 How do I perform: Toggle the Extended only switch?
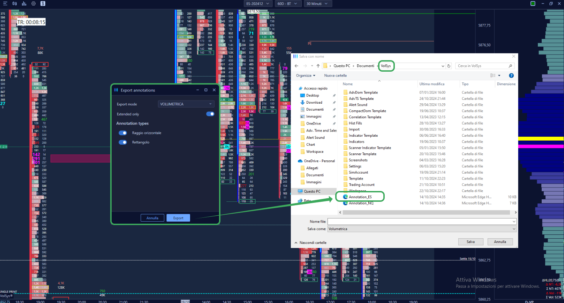pos(210,114)
